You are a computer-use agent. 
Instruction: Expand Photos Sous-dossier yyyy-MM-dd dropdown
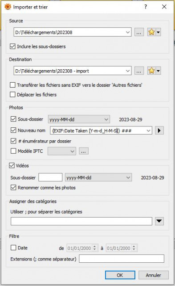(x=79, y=119)
